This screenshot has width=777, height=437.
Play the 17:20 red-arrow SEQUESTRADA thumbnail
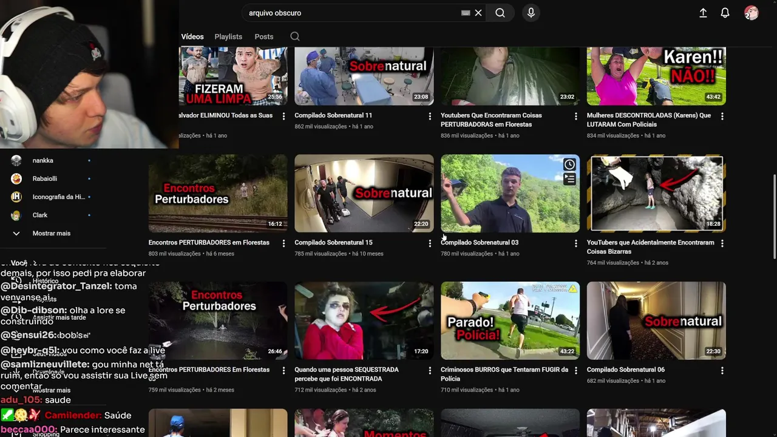pyautogui.click(x=364, y=320)
